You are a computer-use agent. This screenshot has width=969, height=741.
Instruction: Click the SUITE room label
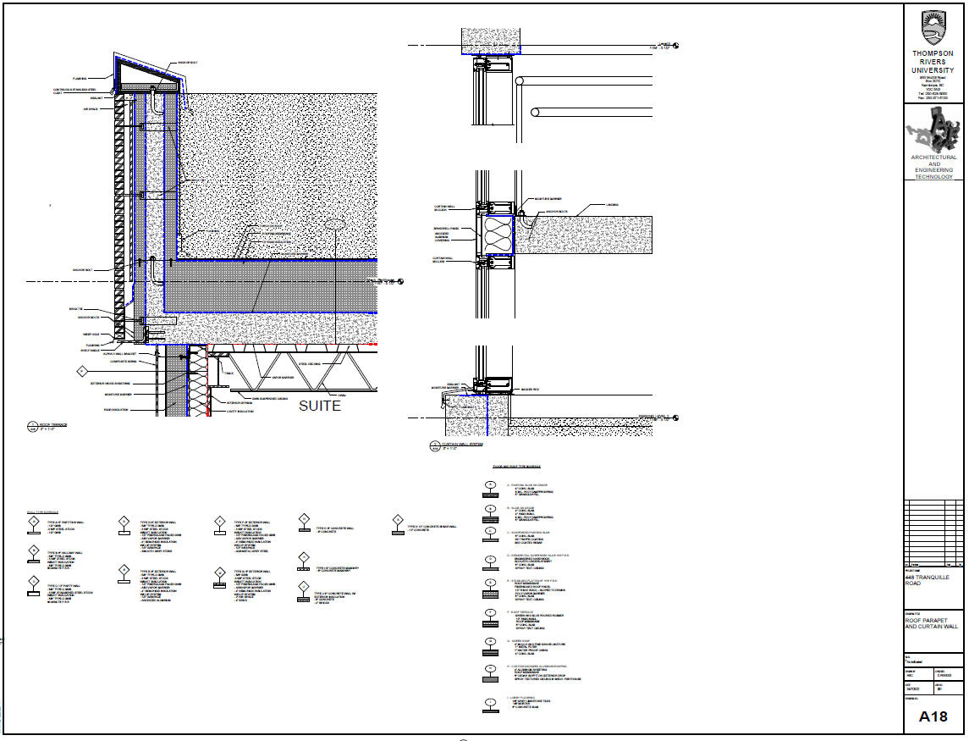pyautogui.click(x=320, y=406)
